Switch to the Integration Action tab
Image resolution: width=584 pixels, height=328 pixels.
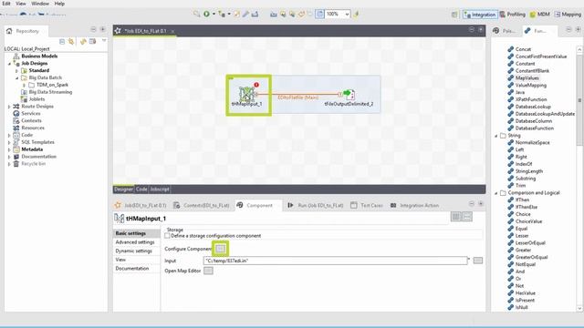click(414, 205)
